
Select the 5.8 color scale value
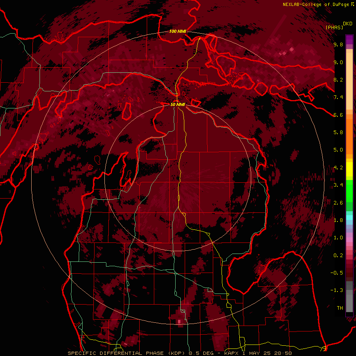pyautogui.click(x=338, y=132)
